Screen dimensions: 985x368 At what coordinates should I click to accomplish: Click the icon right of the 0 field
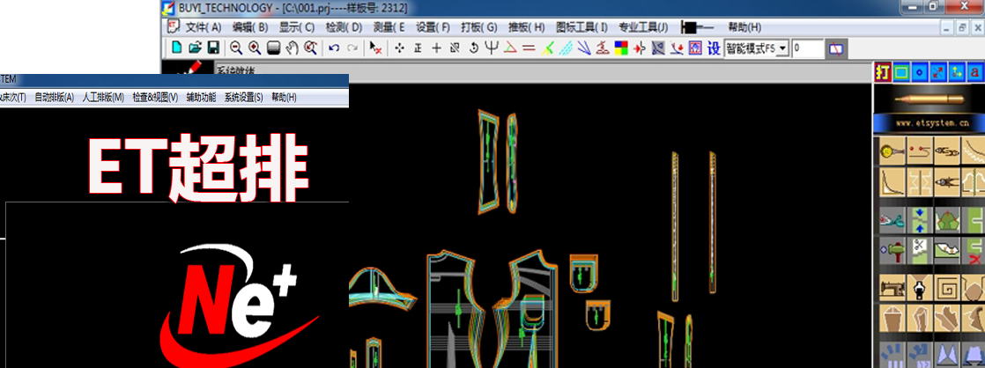836,48
